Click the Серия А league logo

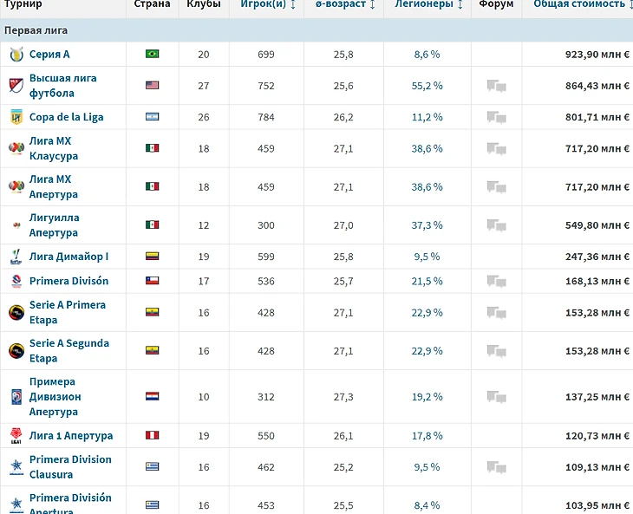(16, 54)
